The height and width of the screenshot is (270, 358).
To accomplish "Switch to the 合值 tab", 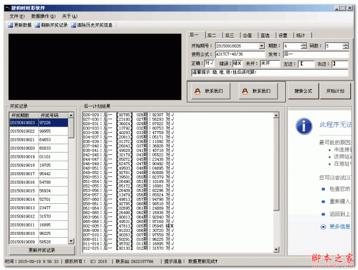I will [249, 36].
